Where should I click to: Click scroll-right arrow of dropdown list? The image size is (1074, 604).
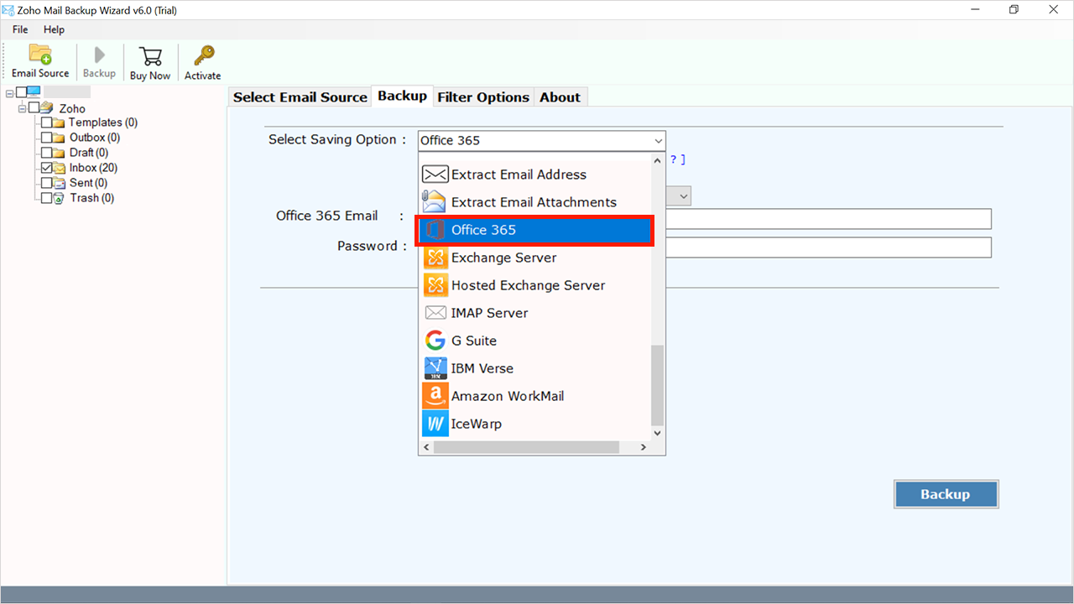pos(644,447)
